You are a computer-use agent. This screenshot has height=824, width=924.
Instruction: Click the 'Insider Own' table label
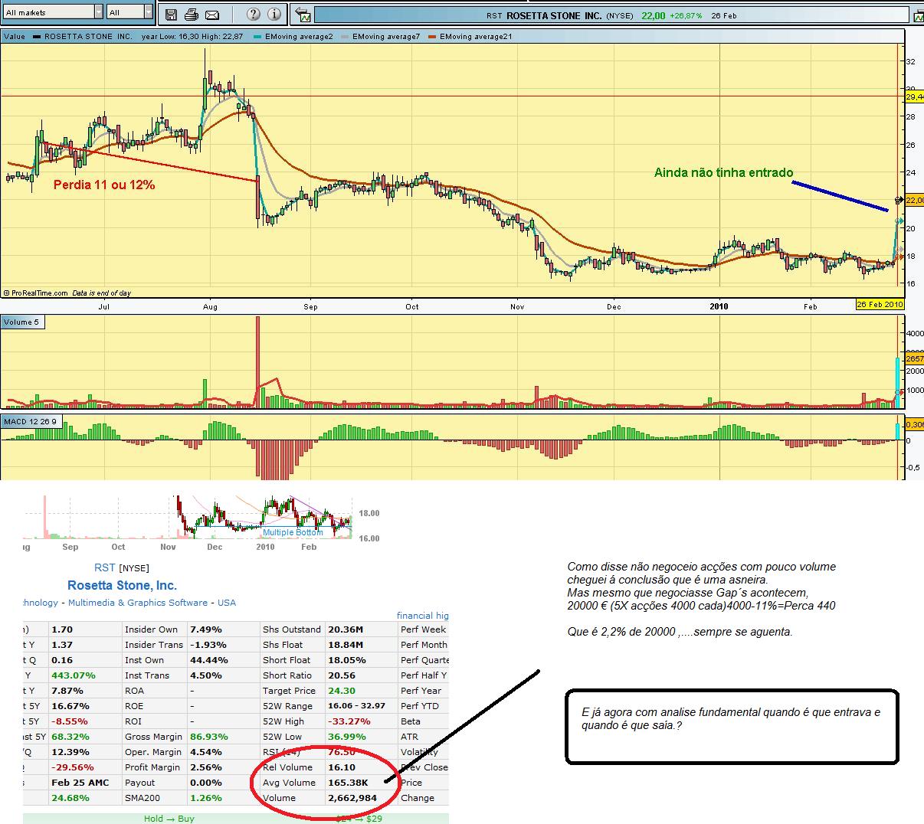pos(152,629)
